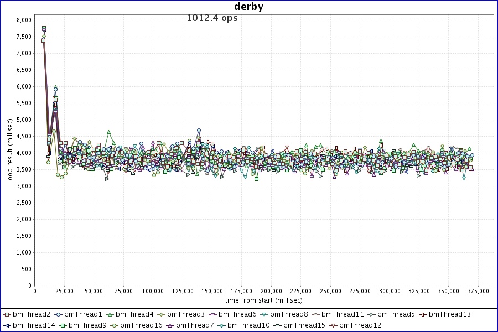This screenshot has height=332, width=498.
Task: Click the bmThread8 down-triangle legend marker
Action: click(x=263, y=314)
